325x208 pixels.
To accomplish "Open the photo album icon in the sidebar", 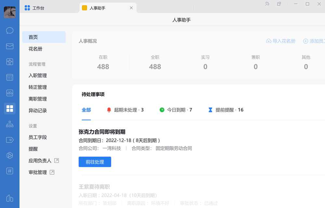I will (x=10, y=93).
